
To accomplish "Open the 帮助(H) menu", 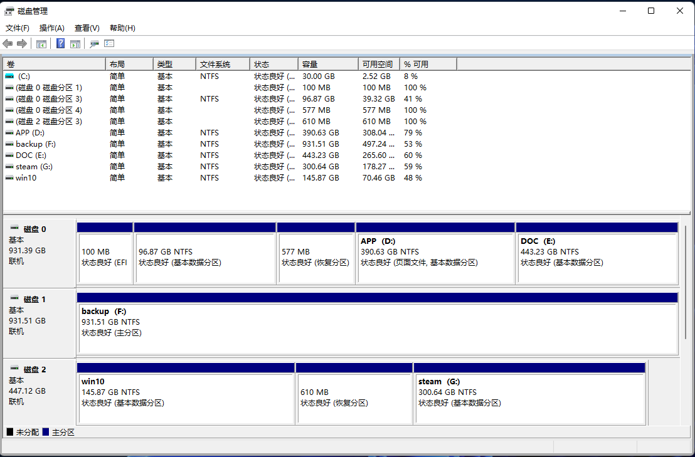I will [x=122, y=28].
